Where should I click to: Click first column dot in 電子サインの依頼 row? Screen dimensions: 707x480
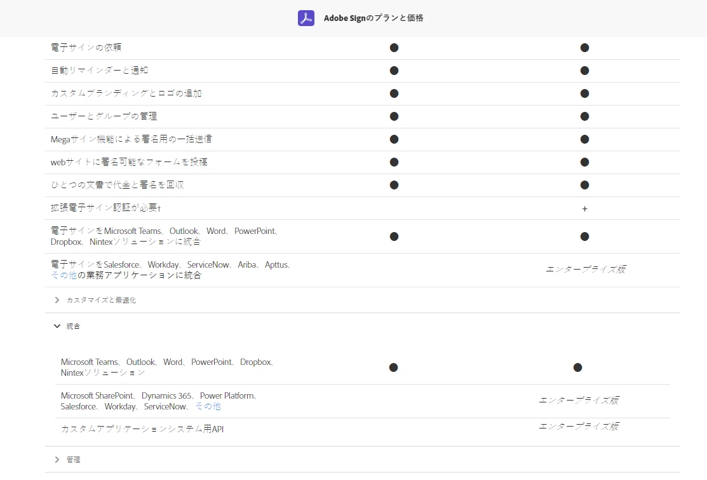(x=394, y=48)
